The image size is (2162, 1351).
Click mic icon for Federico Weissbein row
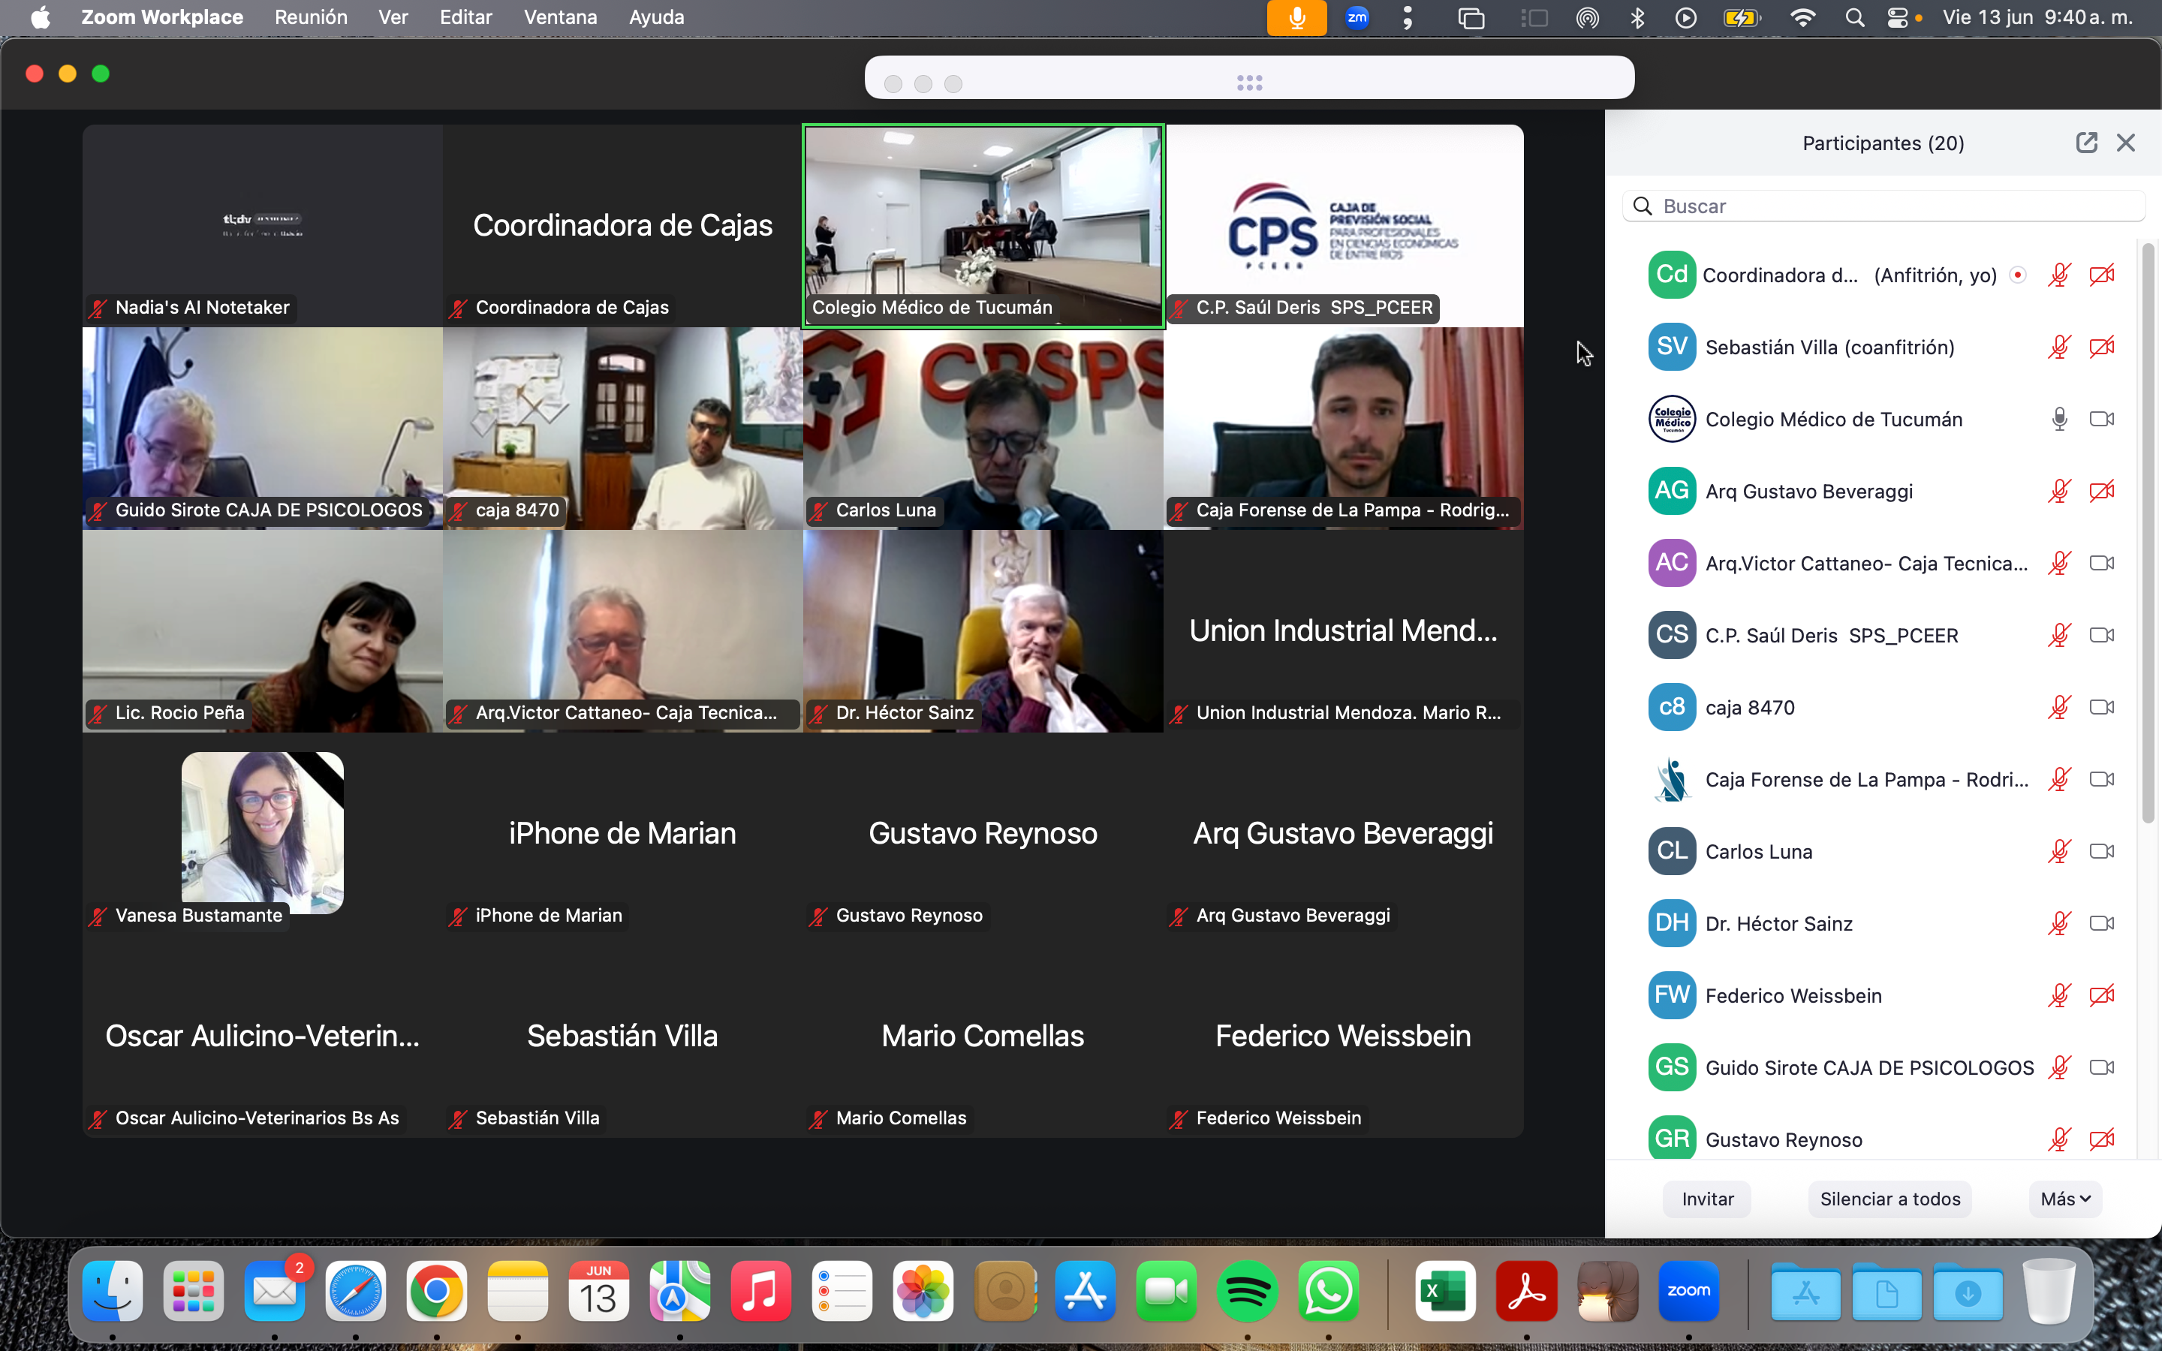coord(2059,995)
